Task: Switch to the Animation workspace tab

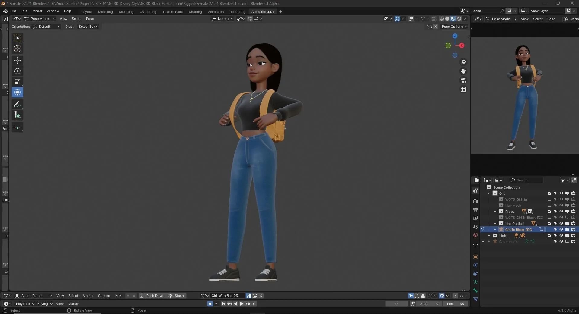Action: [x=215, y=12]
